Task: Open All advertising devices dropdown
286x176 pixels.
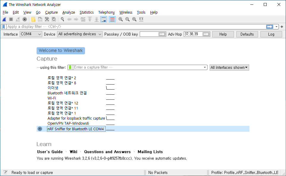Action: pyautogui.click(x=80, y=34)
